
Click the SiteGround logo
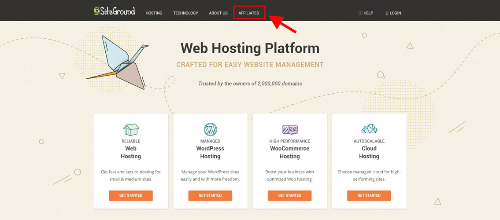tap(115, 11)
